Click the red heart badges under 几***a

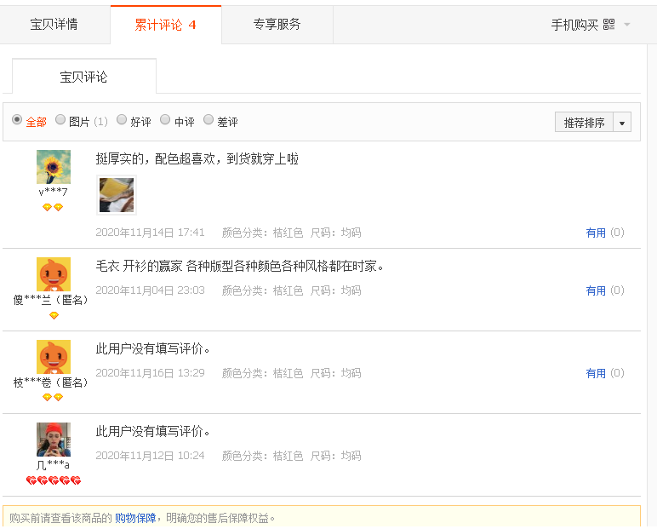pyautogui.click(x=54, y=481)
